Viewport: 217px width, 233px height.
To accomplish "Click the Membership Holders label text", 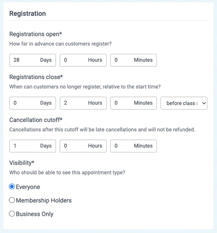I will [x=44, y=200].
